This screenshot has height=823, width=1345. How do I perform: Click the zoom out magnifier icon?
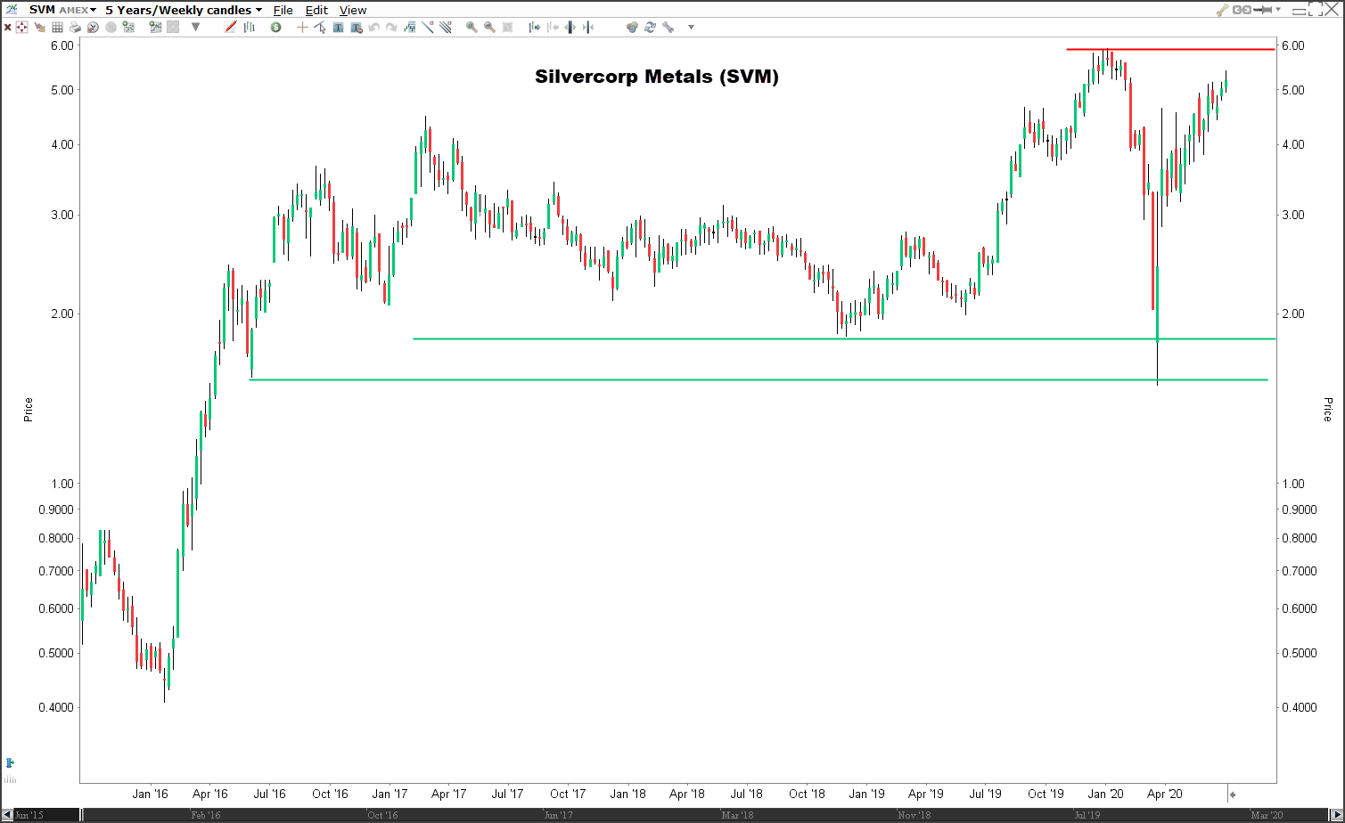489,28
